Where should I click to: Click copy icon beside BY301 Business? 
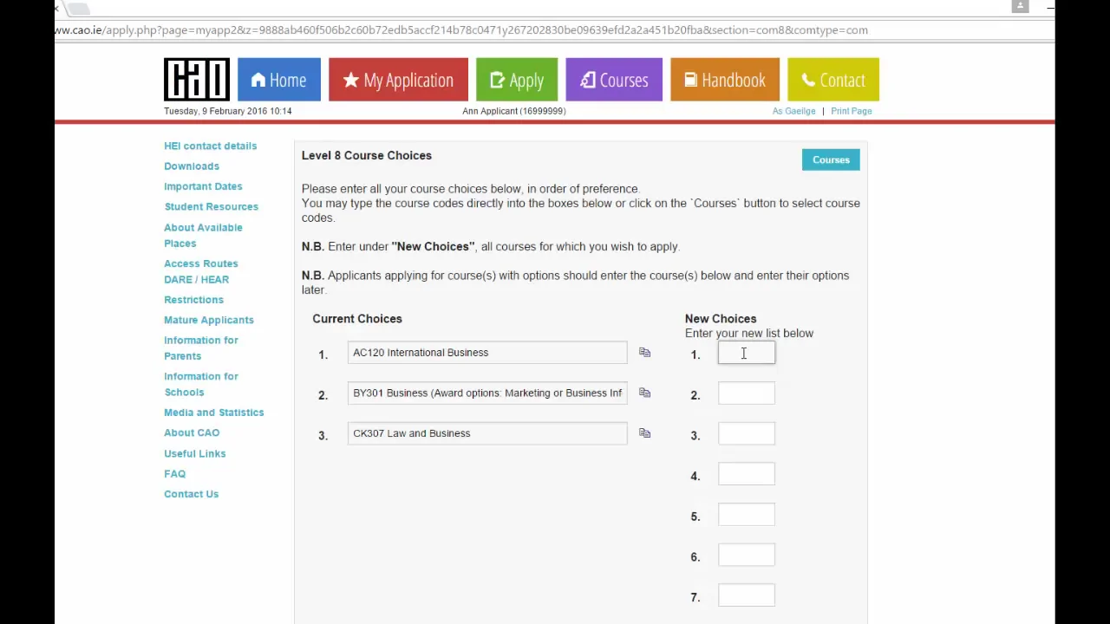[644, 393]
